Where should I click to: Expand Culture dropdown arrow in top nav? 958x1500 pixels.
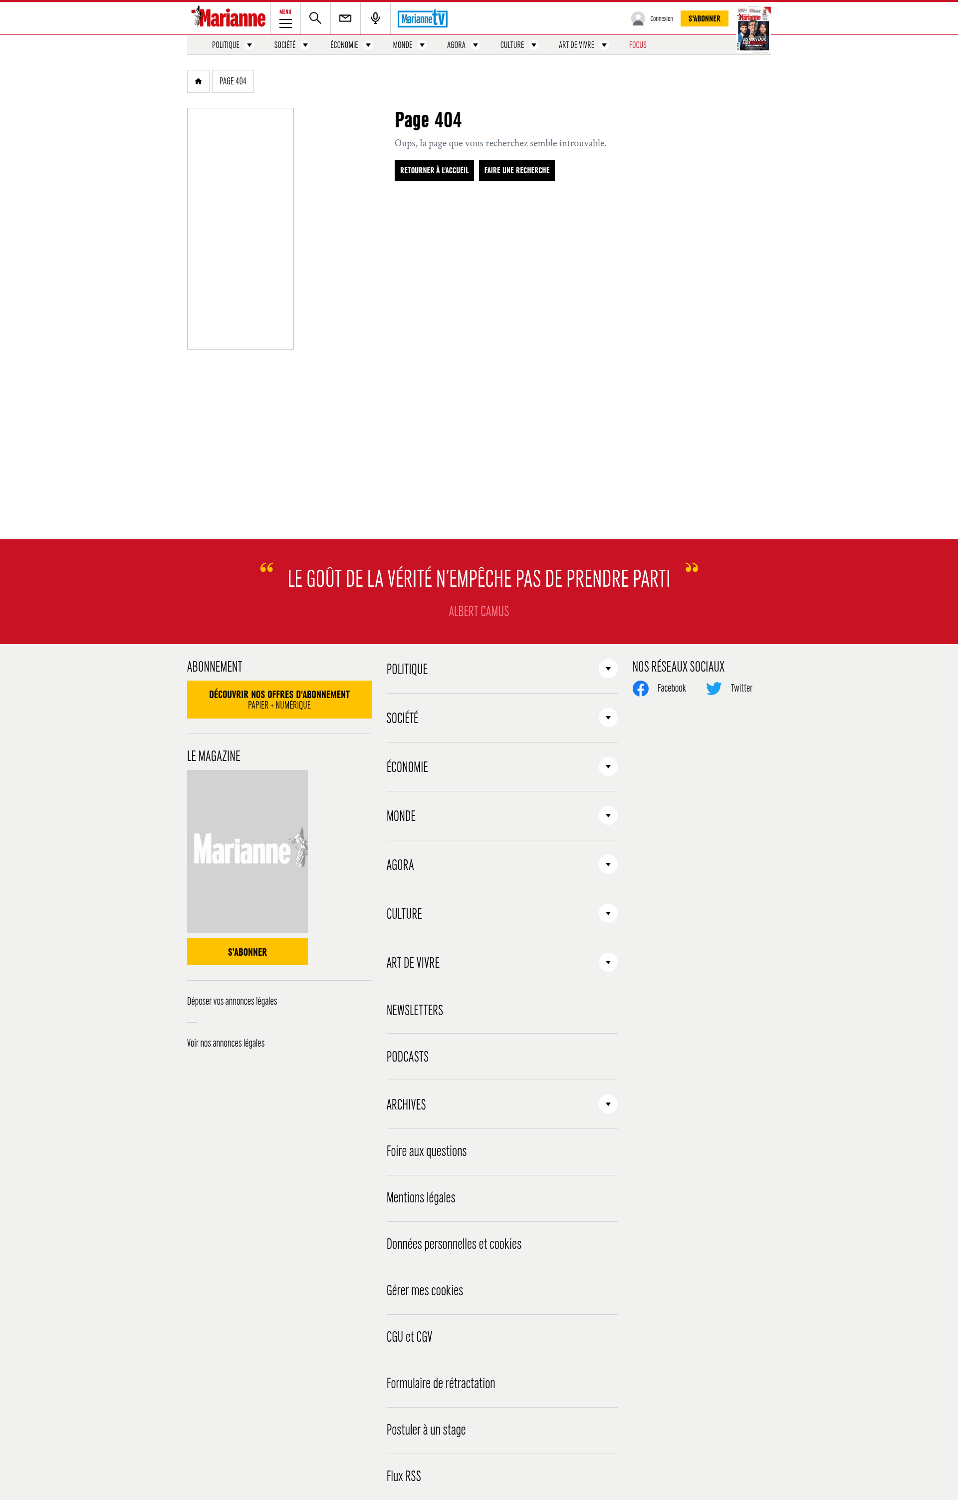tap(533, 45)
